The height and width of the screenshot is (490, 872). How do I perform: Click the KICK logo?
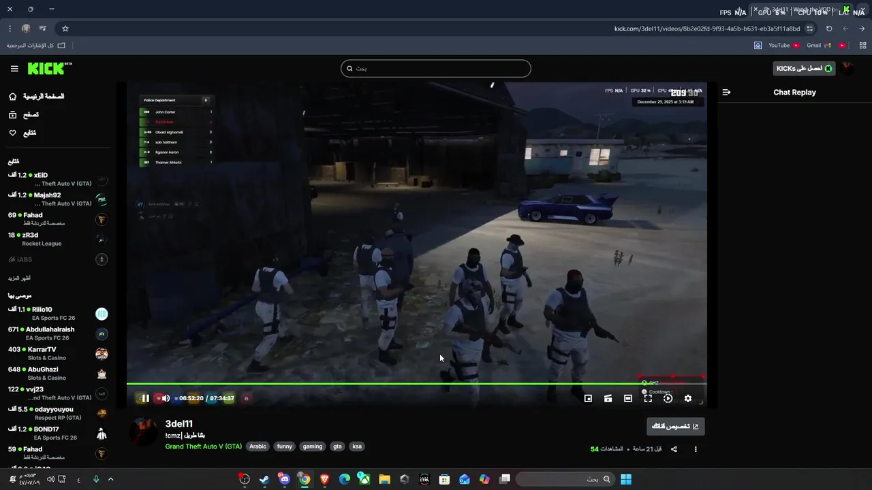coord(49,68)
